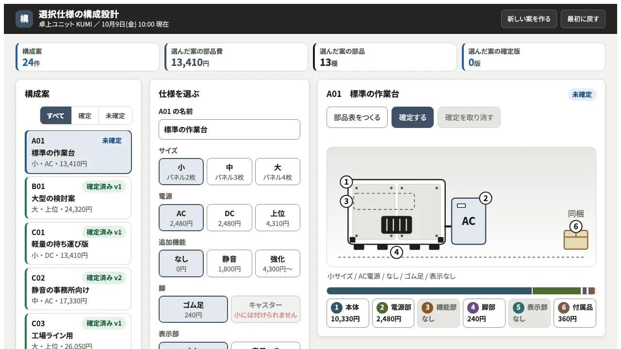This screenshot has height=349, width=621.
Task: Click 3 機能部 なし legend card
Action: [439, 313]
